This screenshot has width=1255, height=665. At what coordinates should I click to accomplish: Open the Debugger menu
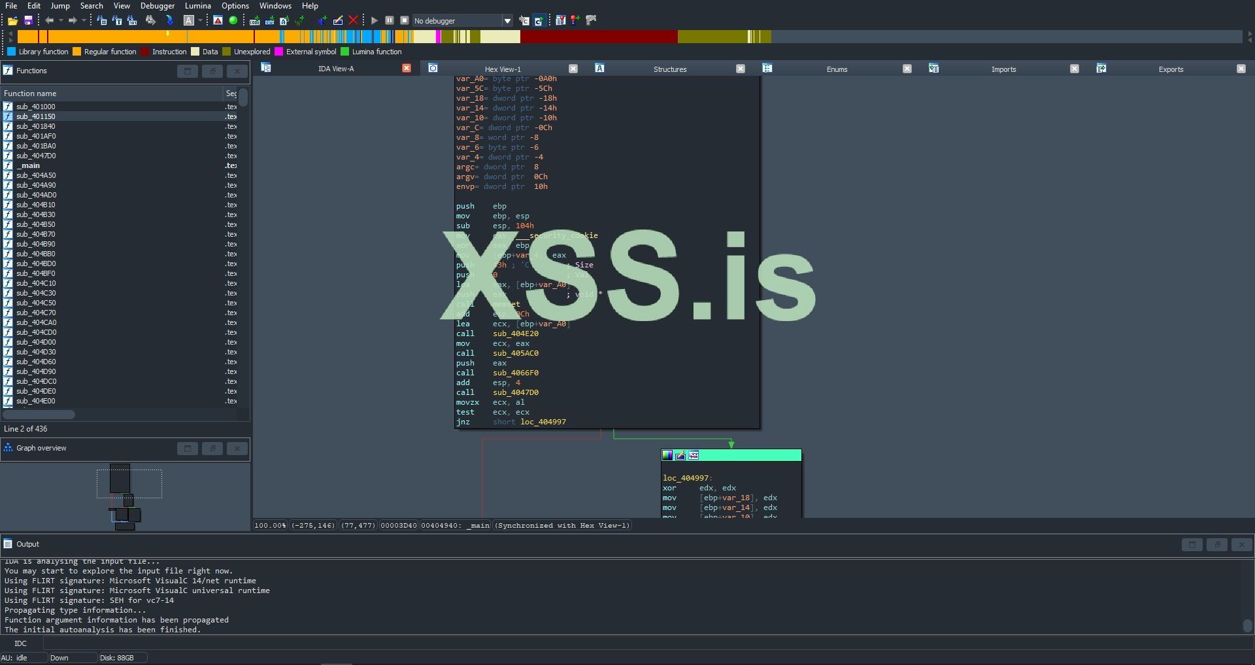coord(157,6)
